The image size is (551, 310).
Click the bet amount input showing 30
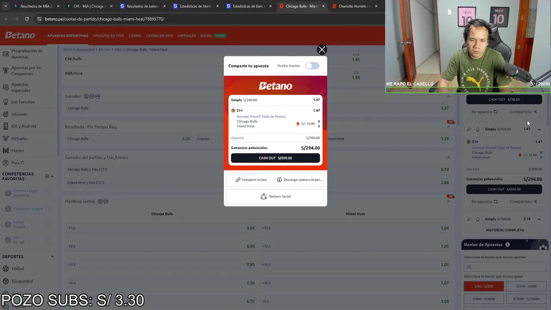[505, 267]
